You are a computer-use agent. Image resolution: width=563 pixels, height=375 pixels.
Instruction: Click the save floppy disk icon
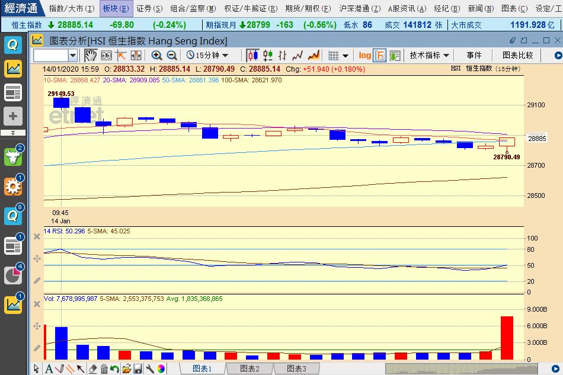(x=138, y=368)
